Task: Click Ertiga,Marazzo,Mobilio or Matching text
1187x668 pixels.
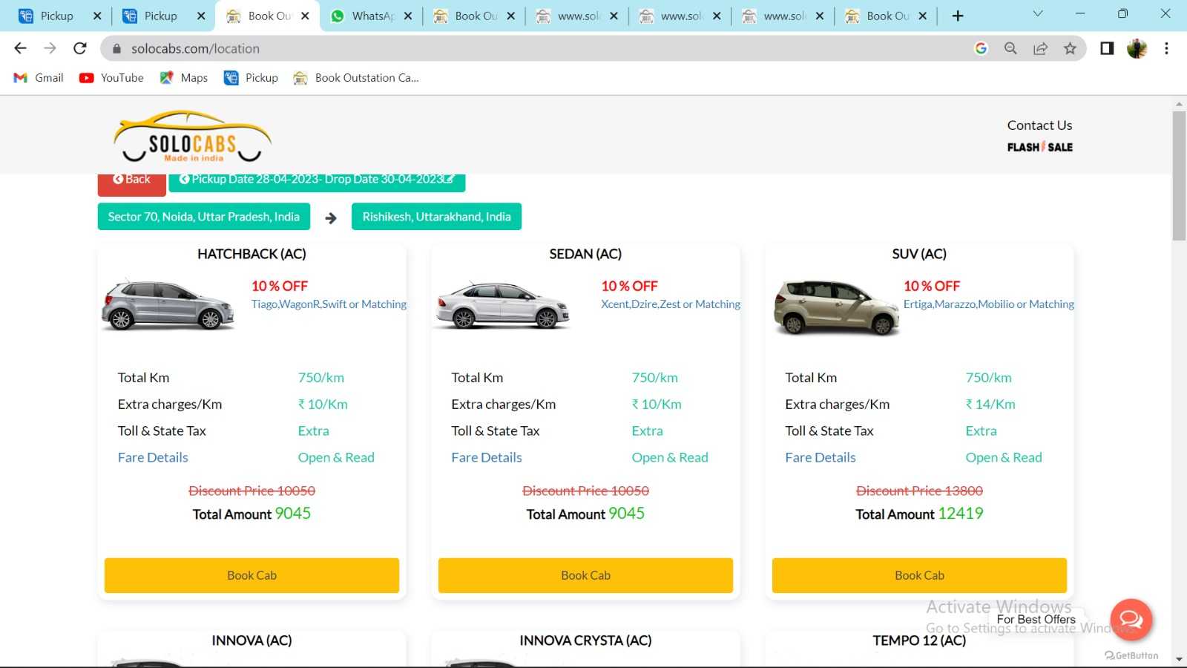Action: pos(988,304)
